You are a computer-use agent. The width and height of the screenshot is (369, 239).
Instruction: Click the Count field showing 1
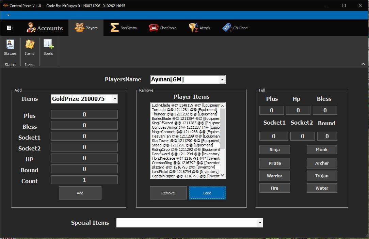click(84, 180)
